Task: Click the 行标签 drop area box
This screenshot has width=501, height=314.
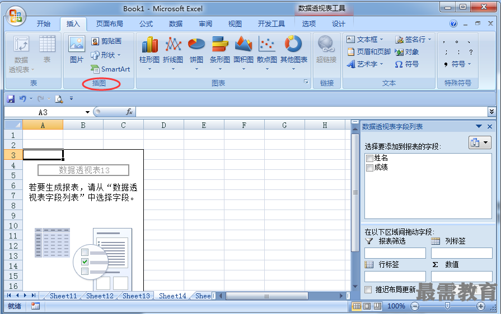Action: [395, 277]
